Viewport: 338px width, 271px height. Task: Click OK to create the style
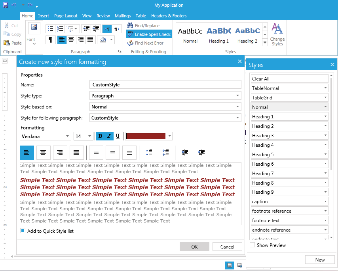[x=194, y=247]
